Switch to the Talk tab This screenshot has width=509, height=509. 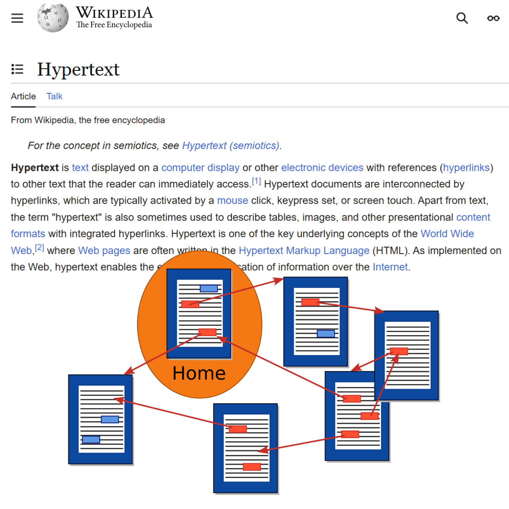coord(54,96)
